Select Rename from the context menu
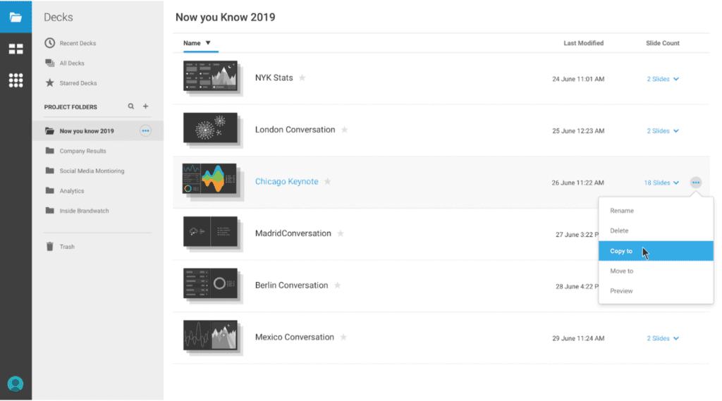This screenshot has height=401, width=722. (621, 211)
